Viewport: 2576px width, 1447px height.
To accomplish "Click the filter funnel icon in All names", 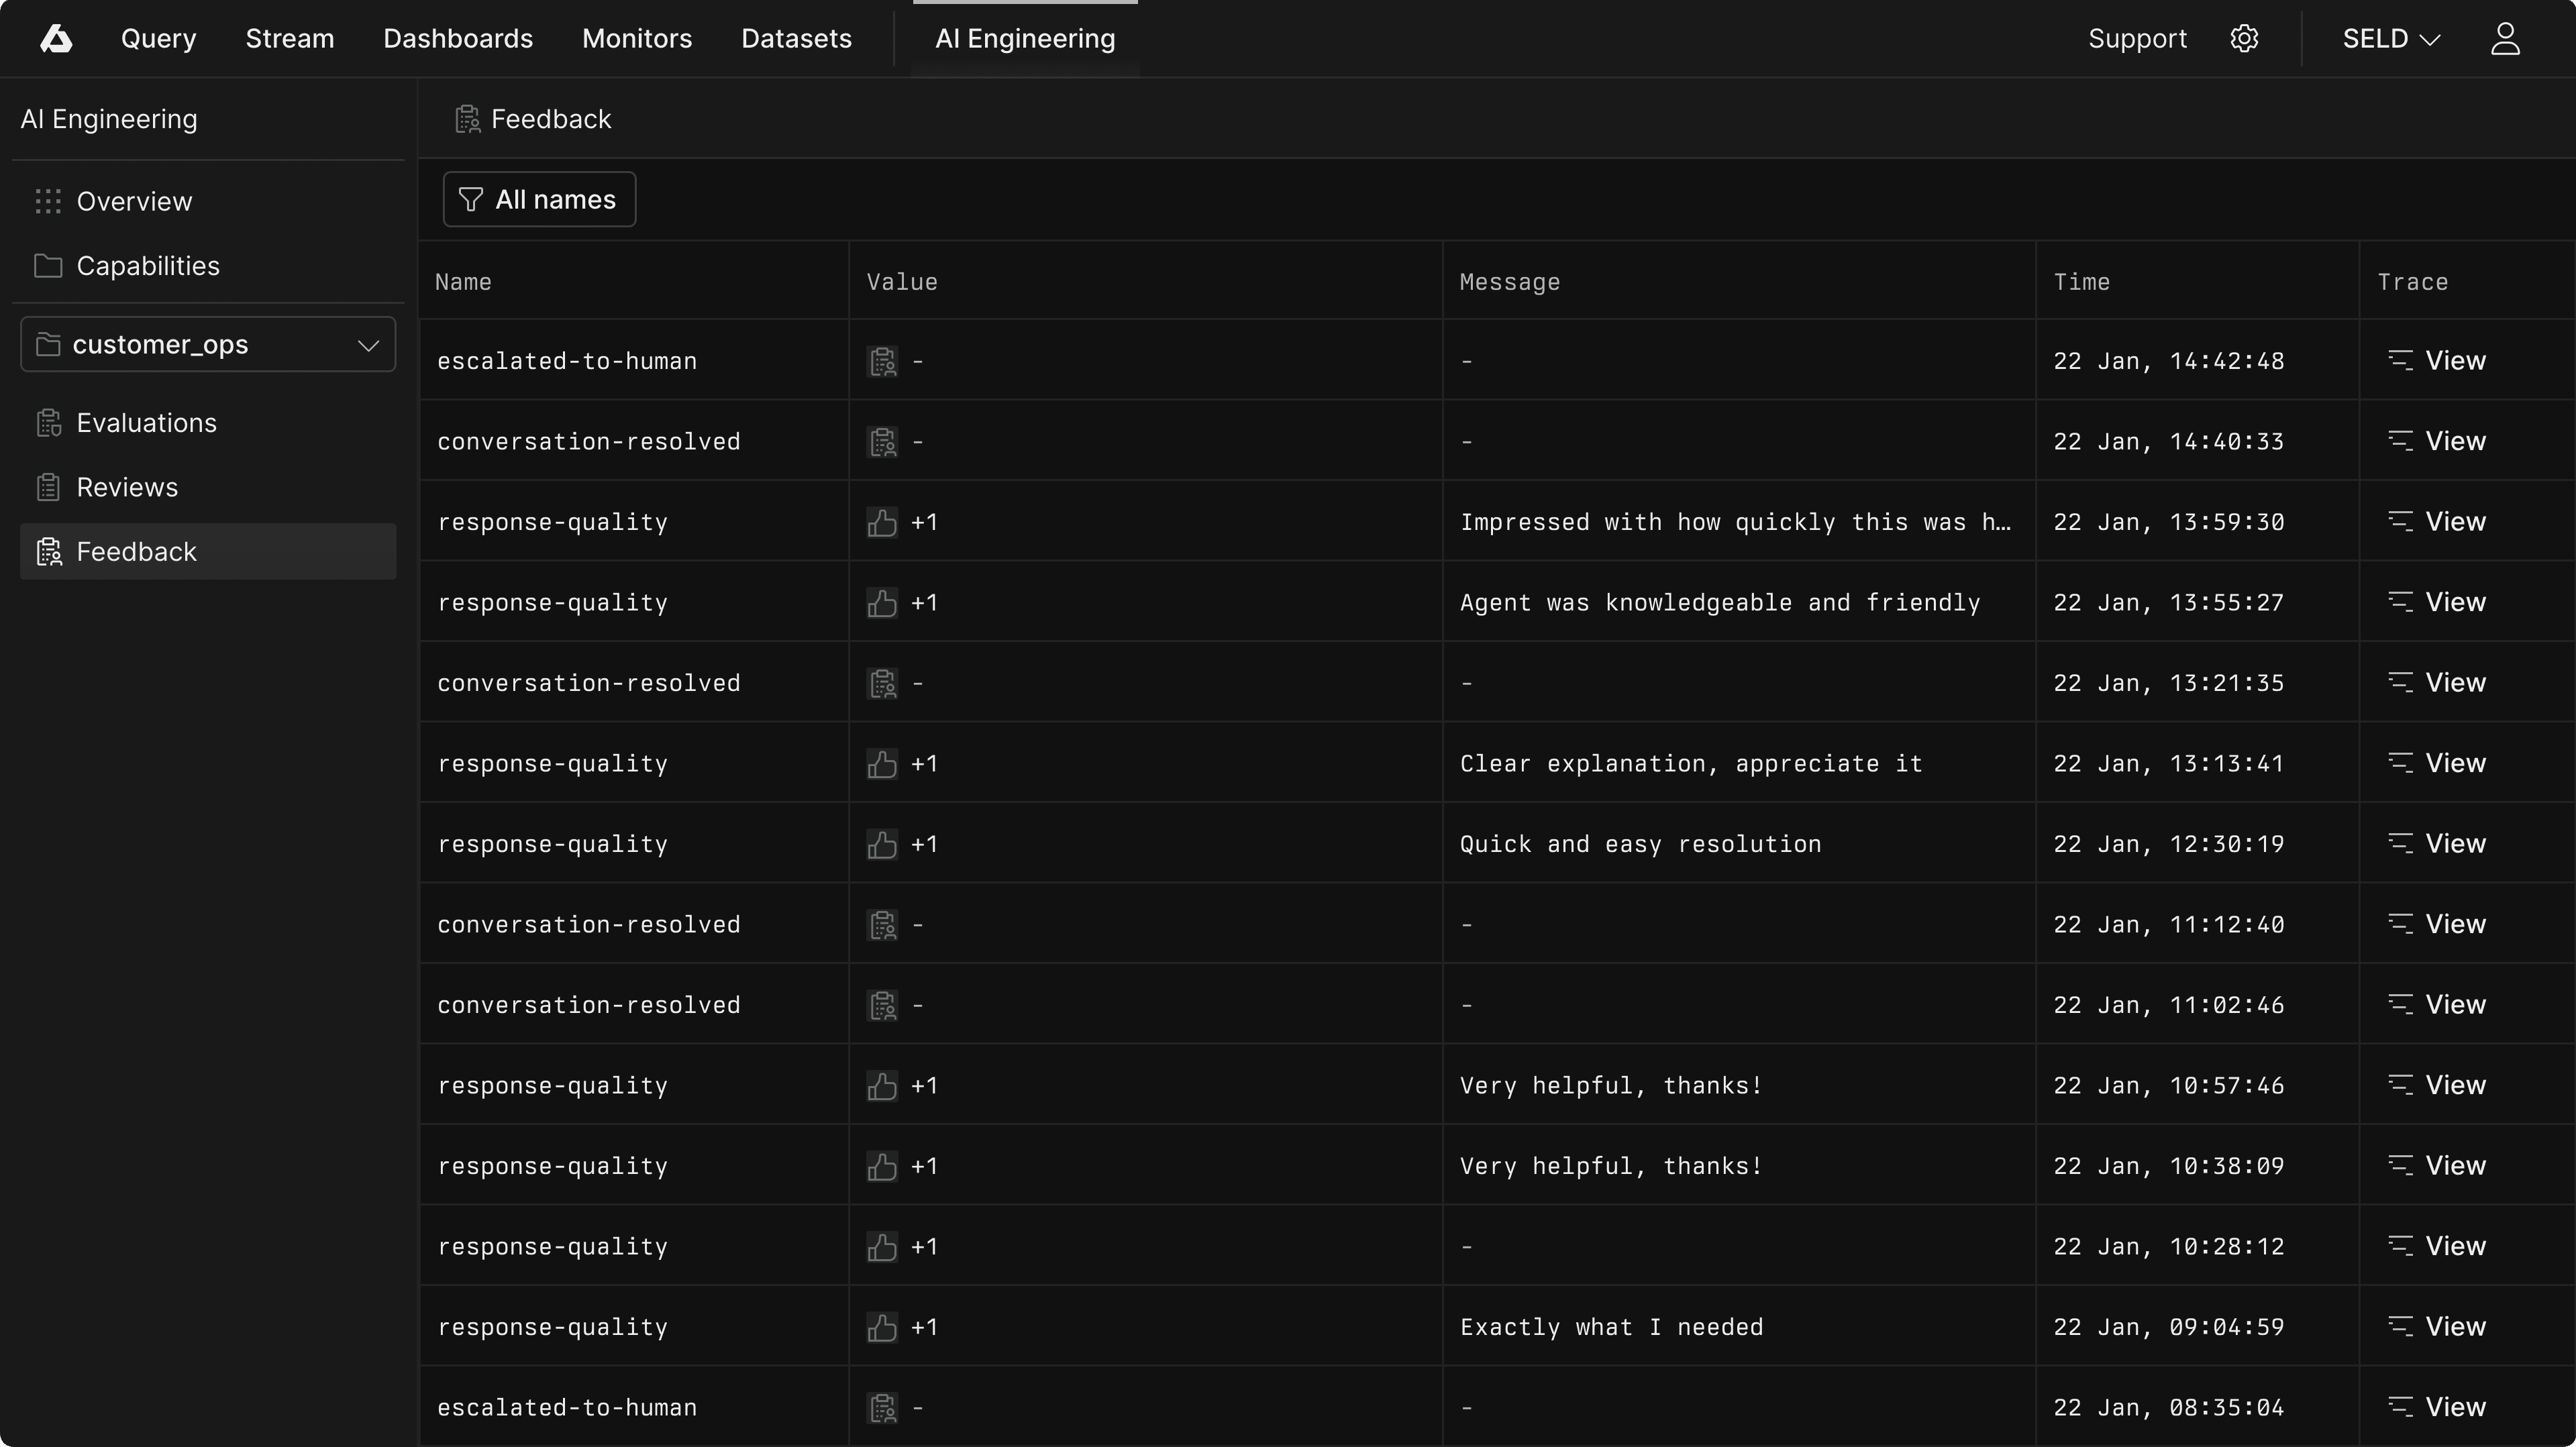I will pos(470,200).
